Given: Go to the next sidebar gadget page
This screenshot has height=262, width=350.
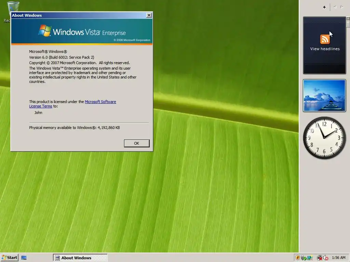Looking at the screenshot, I should coord(341,7).
